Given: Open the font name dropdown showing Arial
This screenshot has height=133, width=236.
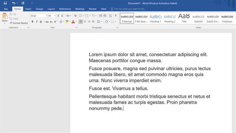Looking at the screenshot, I should [39, 16].
